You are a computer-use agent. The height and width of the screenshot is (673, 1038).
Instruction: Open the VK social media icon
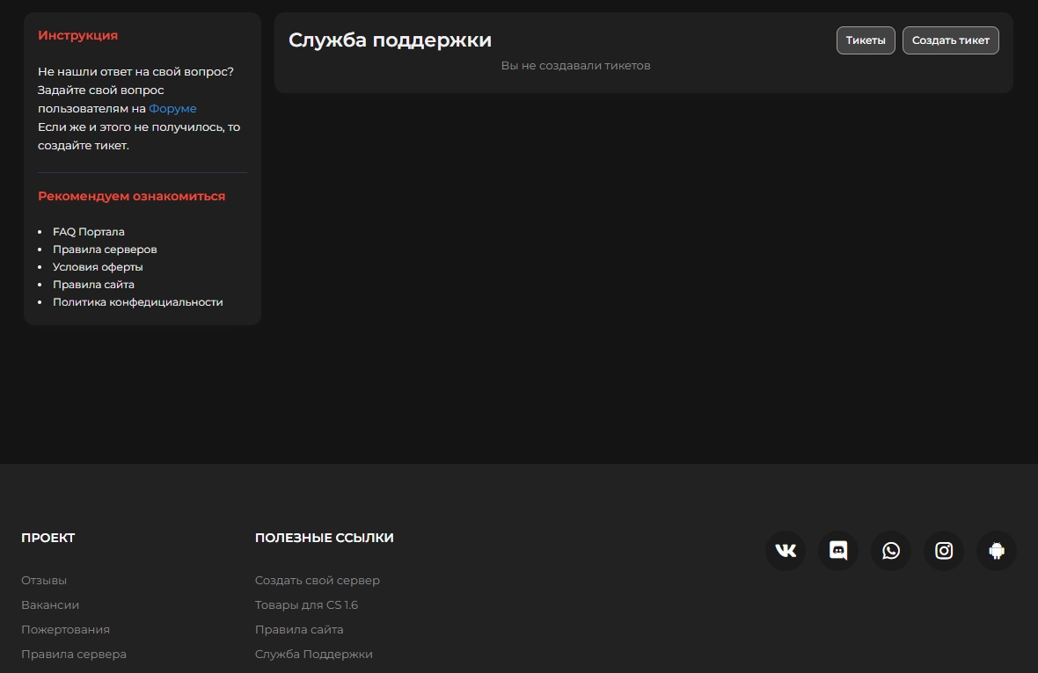pos(786,551)
